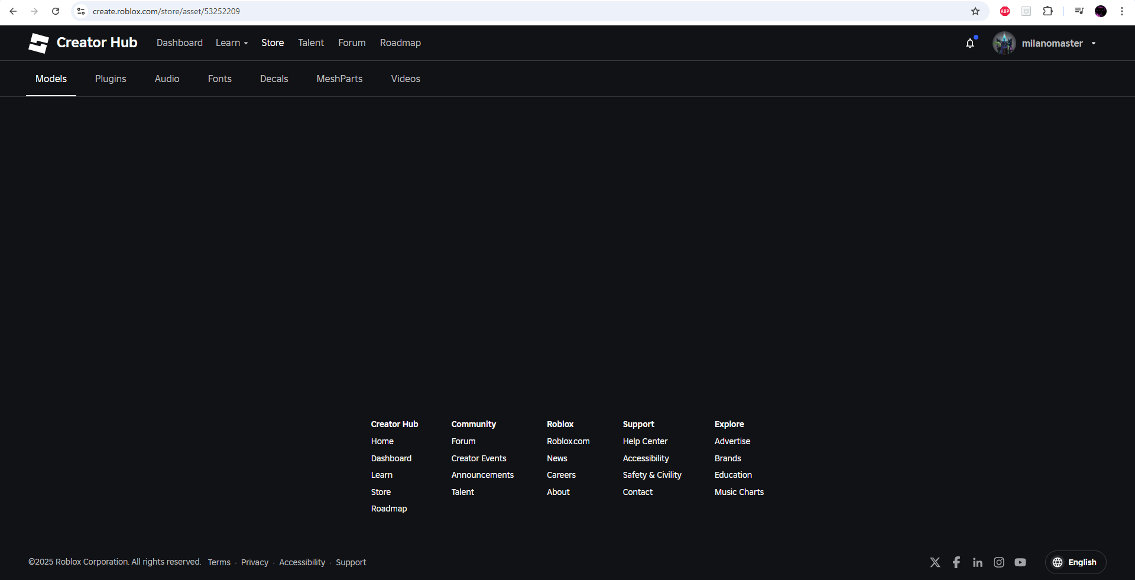1135x580 pixels.
Task: Open Learn link in footer Creator Hub column
Action: [x=382, y=475]
